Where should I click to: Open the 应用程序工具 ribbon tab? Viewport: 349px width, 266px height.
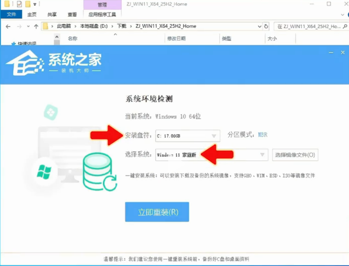102,14
